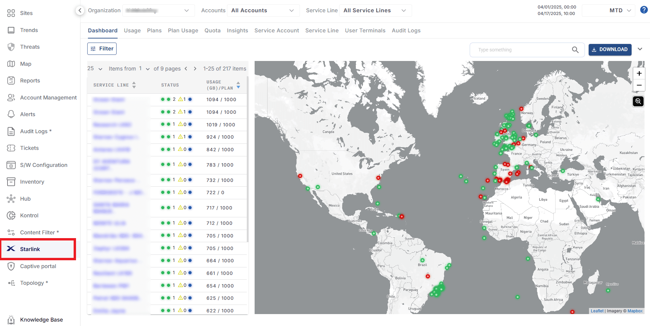This screenshot has width=650, height=326.
Task: Open the Starlink section in the sidebar
Action: pos(30,249)
